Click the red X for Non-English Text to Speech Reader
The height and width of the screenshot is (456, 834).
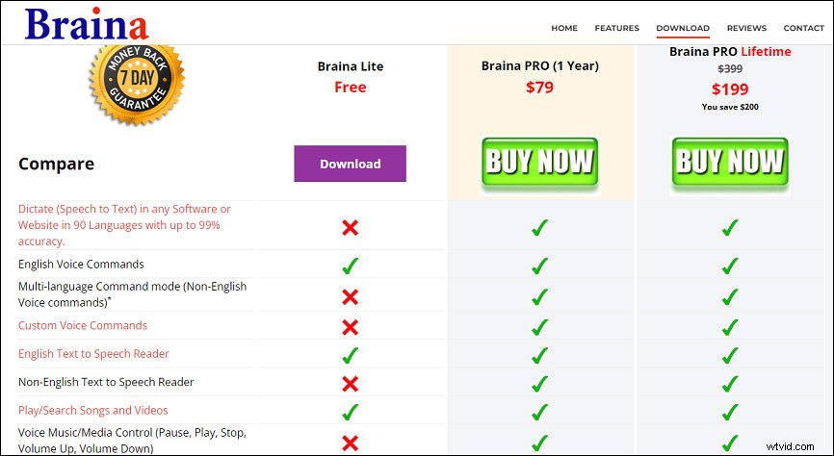click(x=350, y=384)
